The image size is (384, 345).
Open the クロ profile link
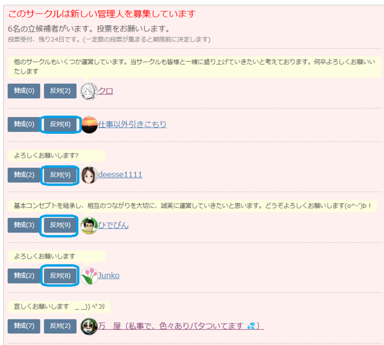coord(105,91)
